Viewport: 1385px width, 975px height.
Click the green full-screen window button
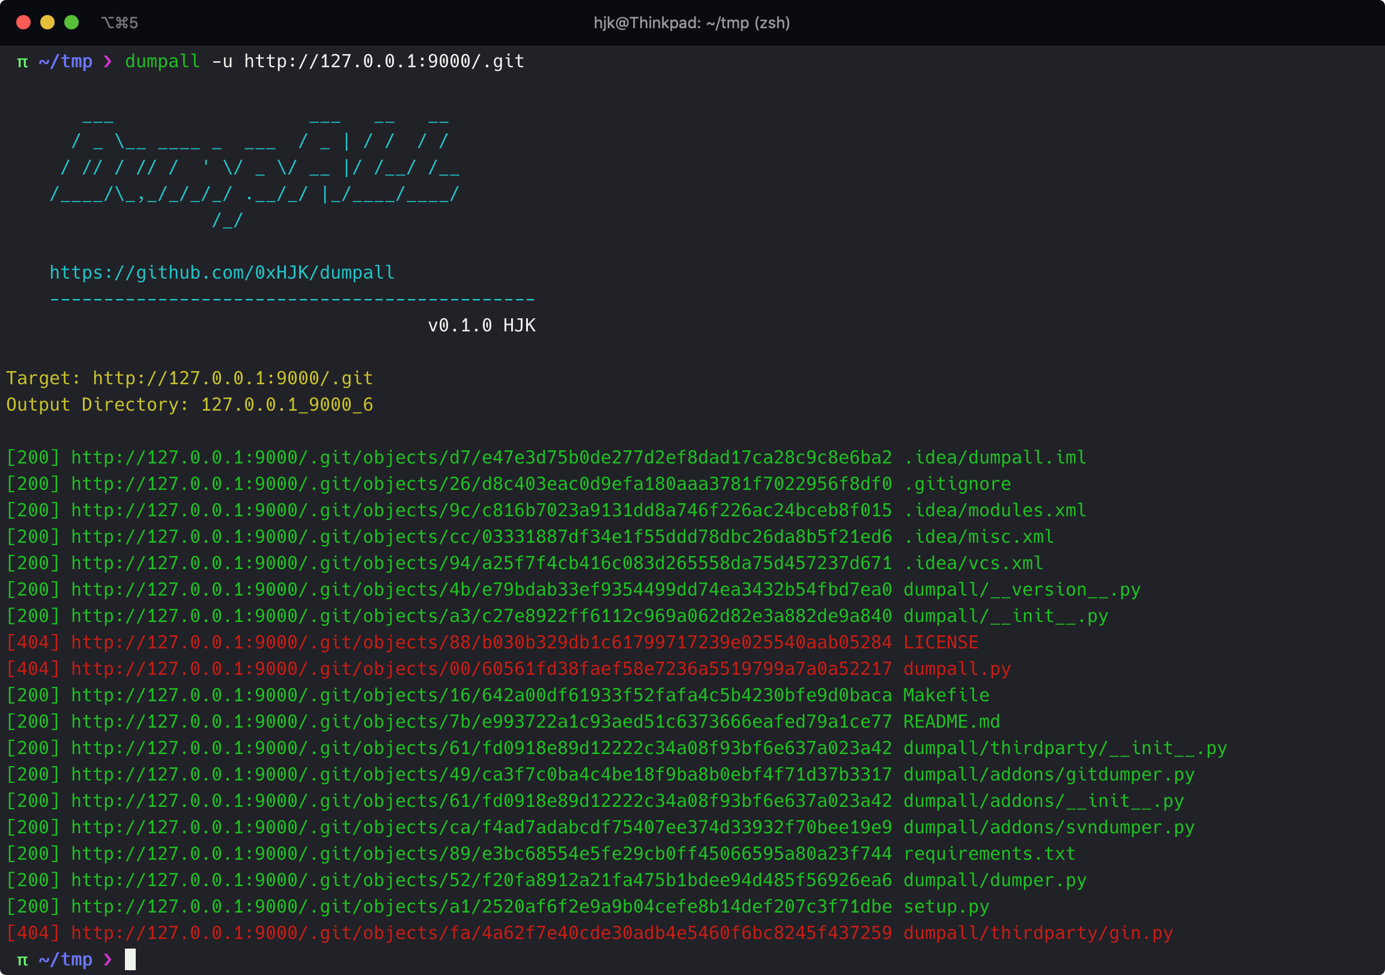click(73, 22)
